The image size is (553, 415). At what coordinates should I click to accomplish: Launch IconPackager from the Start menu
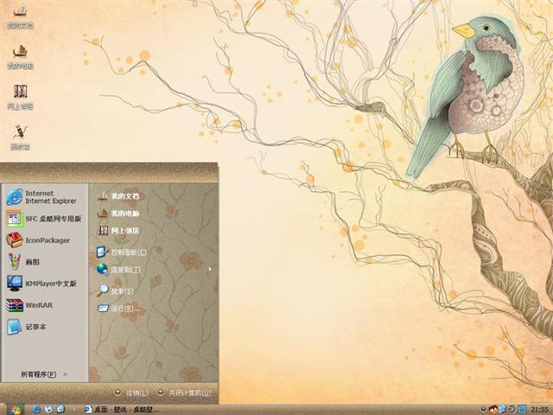coord(39,240)
